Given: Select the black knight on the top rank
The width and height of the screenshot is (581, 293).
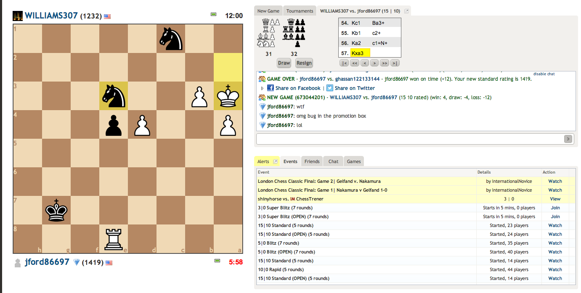Looking at the screenshot, I should coord(171,39).
